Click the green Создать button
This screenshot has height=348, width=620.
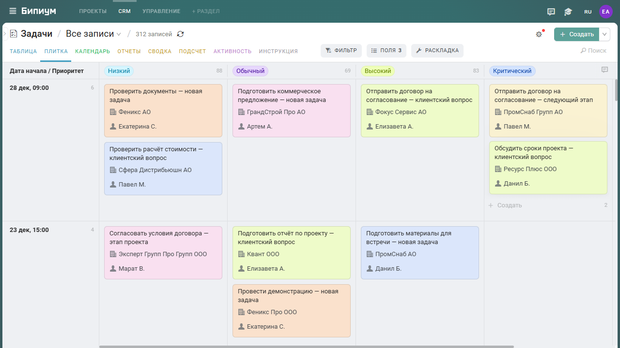pyautogui.click(x=576, y=34)
